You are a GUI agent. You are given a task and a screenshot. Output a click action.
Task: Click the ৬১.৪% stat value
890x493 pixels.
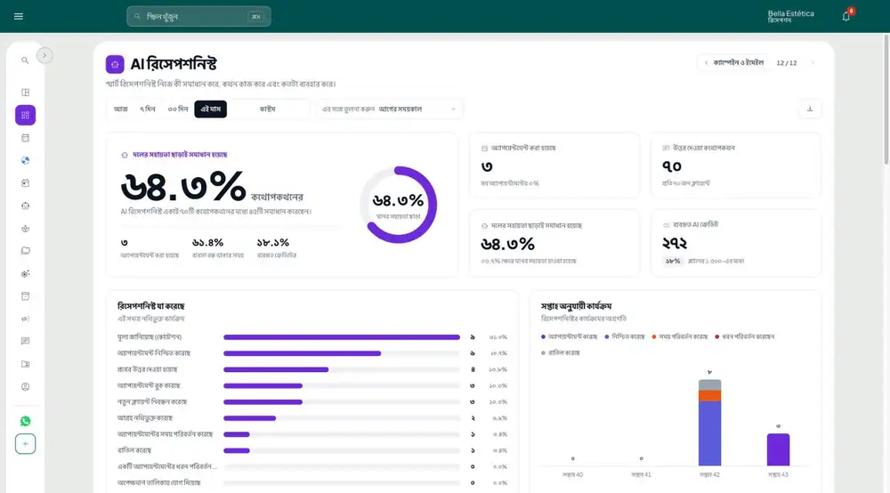point(207,243)
